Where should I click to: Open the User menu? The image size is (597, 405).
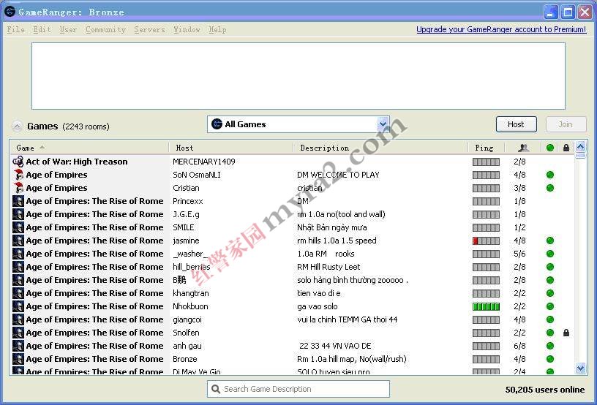pos(68,29)
